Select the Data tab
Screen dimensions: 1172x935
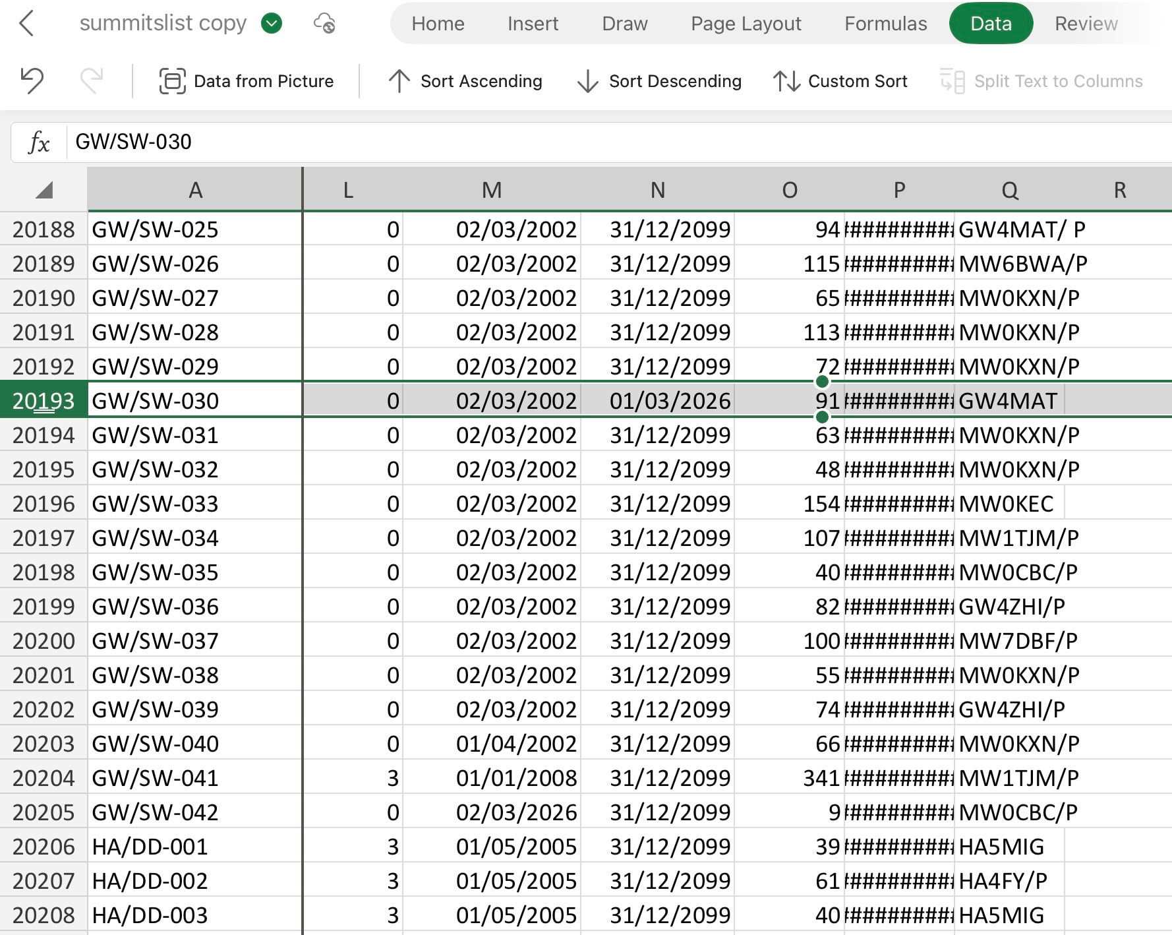pos(991,24)
